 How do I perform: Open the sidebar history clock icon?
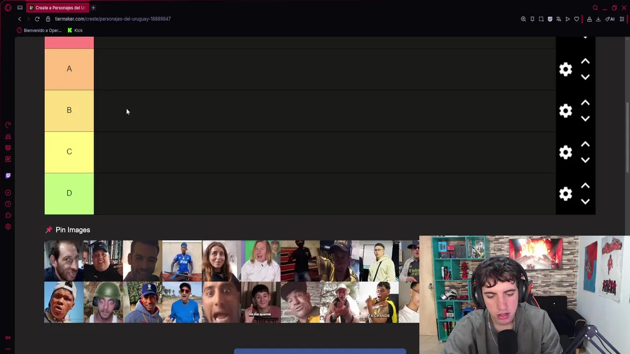pyautogui.click(x=8, y=204)
